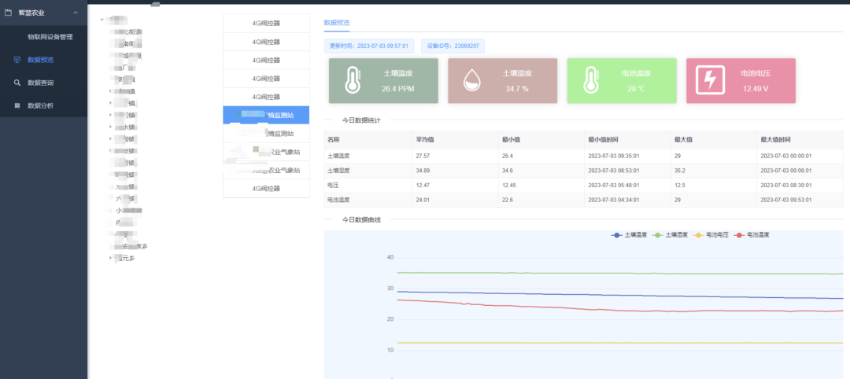Click the 26.4 PPM value on card
This screenshot has width=850, height=379.
pyautogui.click(x=397, y=88)
